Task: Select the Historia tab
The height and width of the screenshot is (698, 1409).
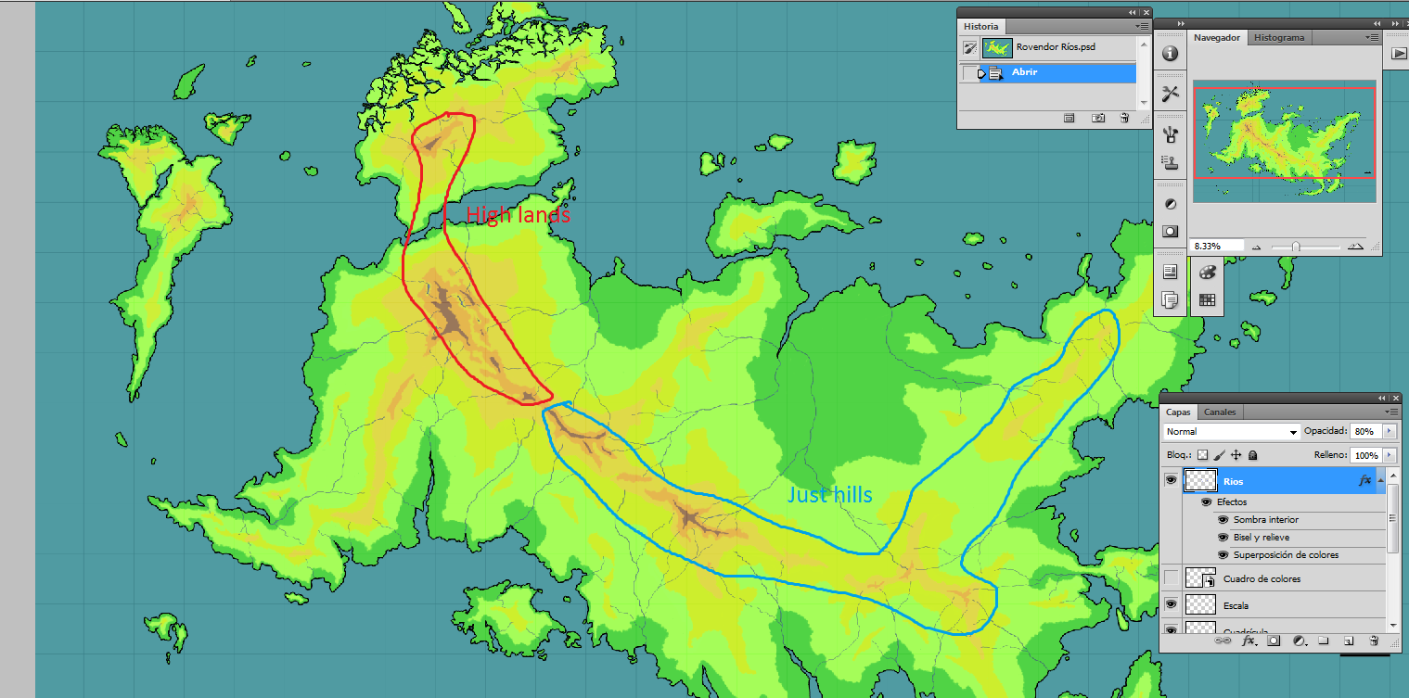Action: [x=981, y=27]
